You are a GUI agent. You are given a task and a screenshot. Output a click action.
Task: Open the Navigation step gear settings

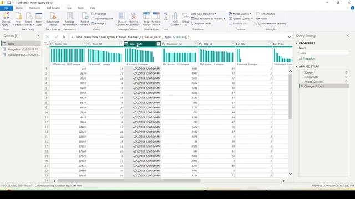346,77
